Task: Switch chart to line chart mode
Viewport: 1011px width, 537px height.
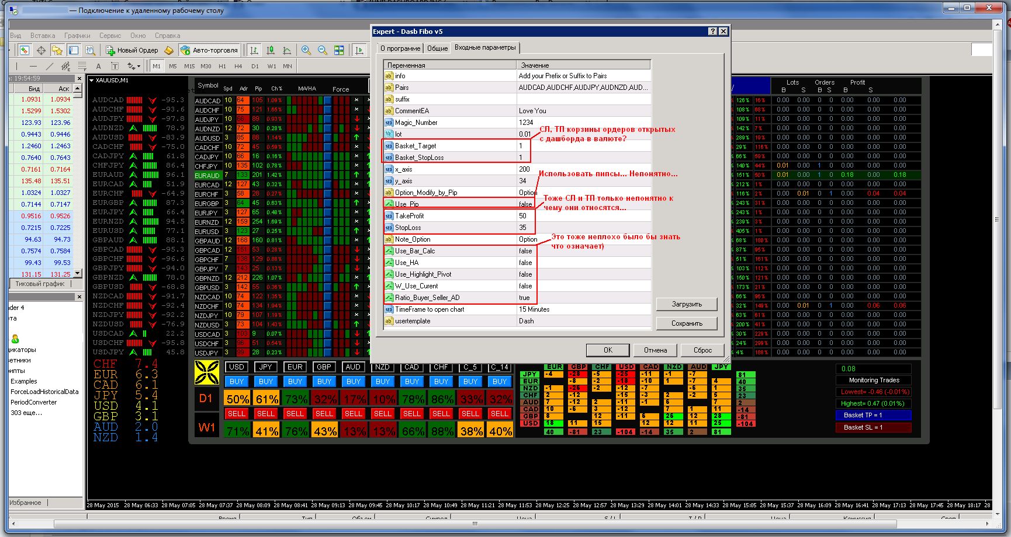Action: [287, 50]
